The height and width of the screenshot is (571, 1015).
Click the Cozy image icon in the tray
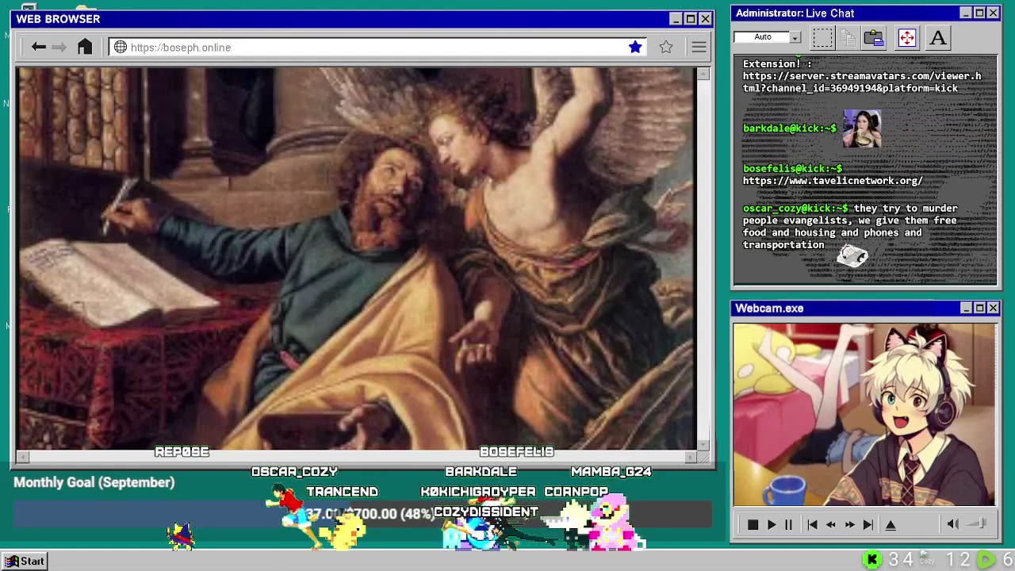[x=925, y=559]
